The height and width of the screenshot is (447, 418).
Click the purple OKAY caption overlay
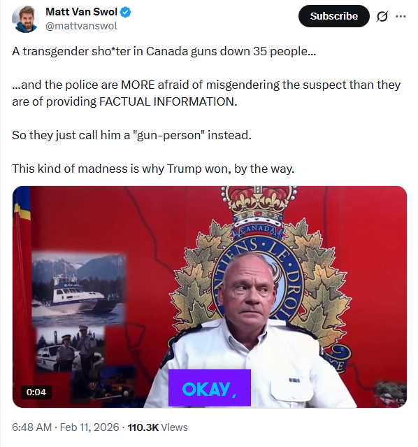pyautogui.click(x=210, y=388)
